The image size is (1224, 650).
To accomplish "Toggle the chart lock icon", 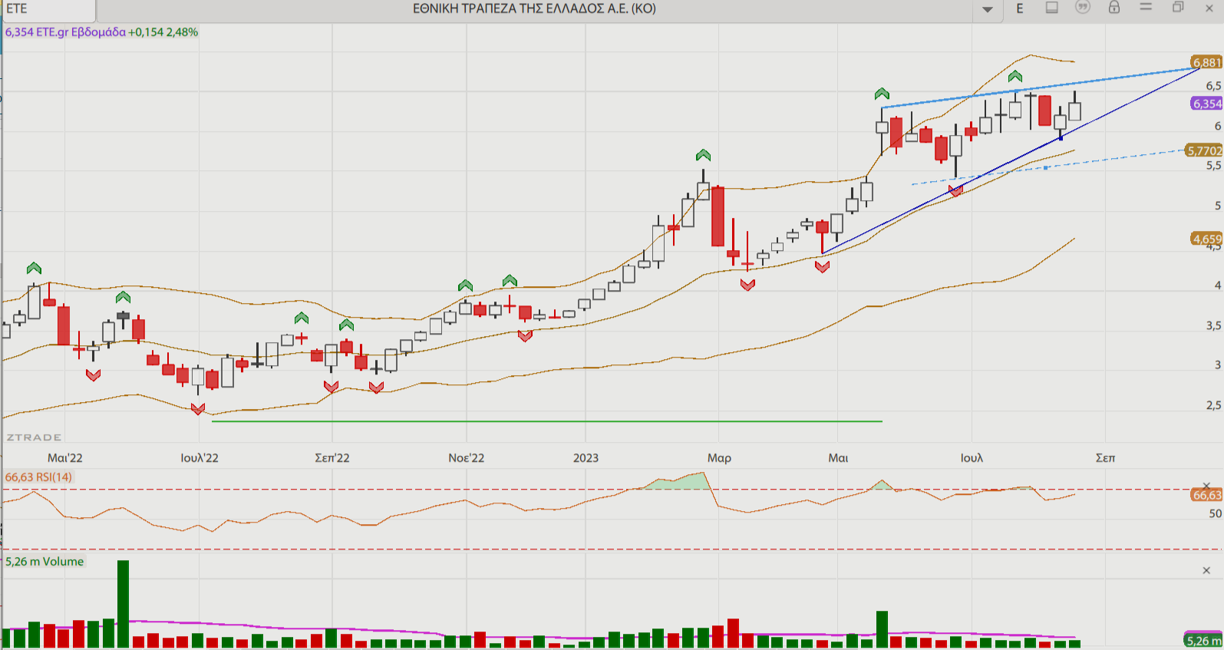I will tap(1114, 8).
